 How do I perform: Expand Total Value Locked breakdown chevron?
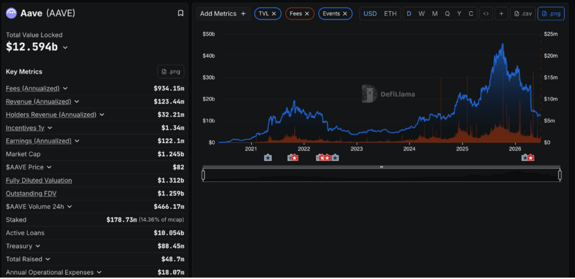click(65, 48)
